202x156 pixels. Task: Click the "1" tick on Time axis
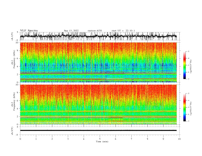coord(36,139)
